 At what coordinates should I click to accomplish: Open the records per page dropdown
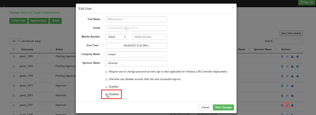[15, 41]
